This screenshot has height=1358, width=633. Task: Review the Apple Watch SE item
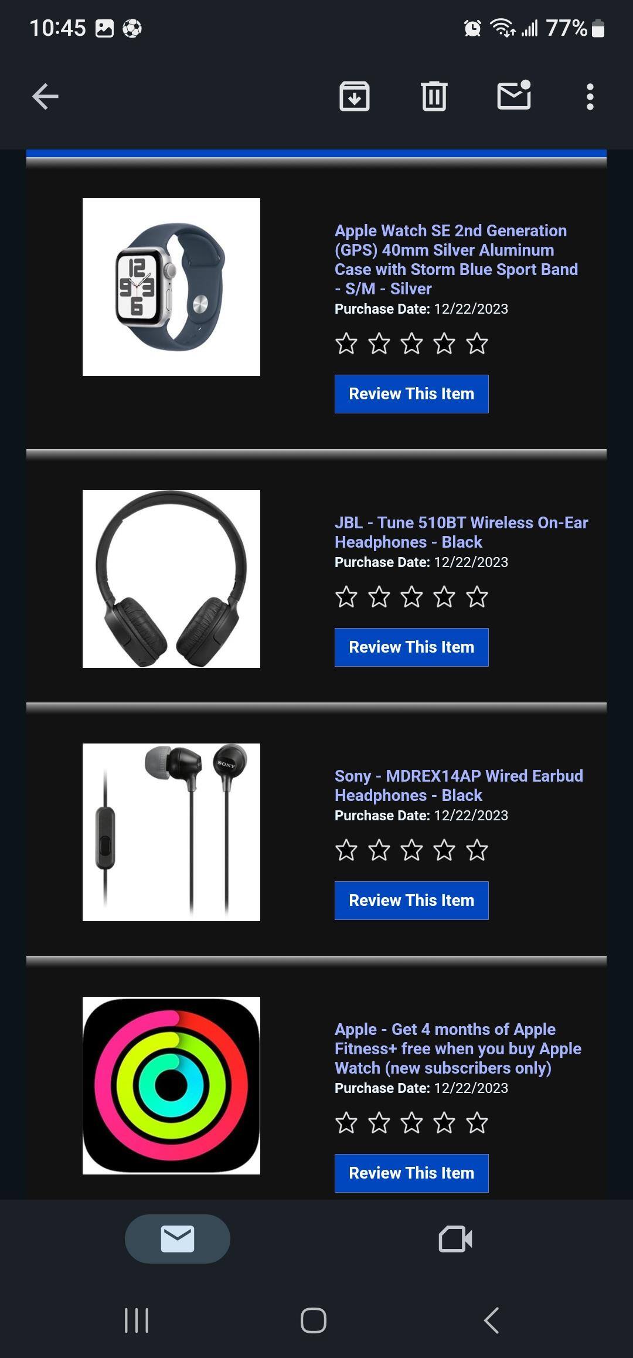(411, 394)
